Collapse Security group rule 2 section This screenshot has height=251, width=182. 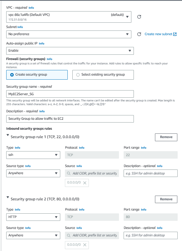pos(8,197)
